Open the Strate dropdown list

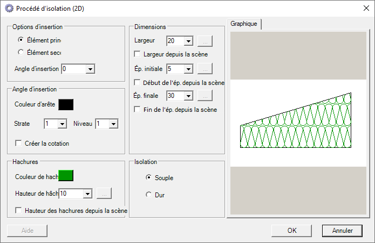click(62, 124)
